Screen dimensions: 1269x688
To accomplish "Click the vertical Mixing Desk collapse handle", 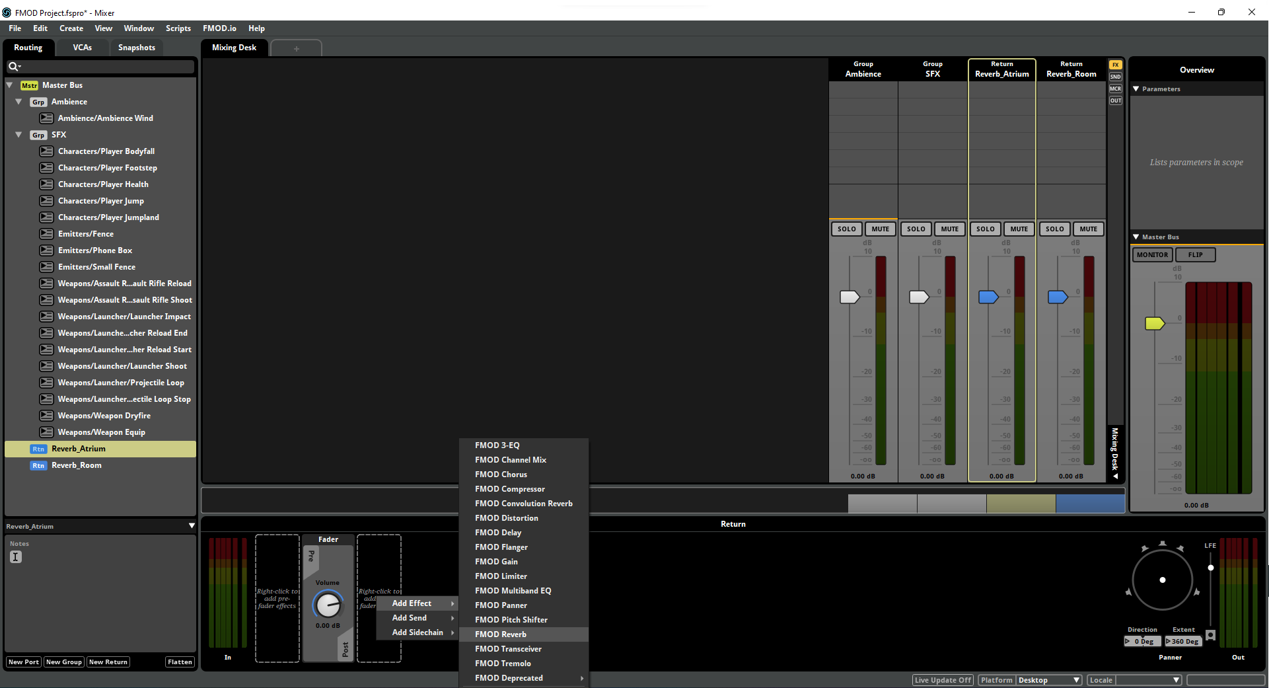I will (x=1116, y=454).
